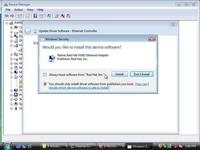Click the Forward arrow in Device Manager toolbar
This screenshot has width=200, height=150.
pyautogui.click(x=12, y=16)
